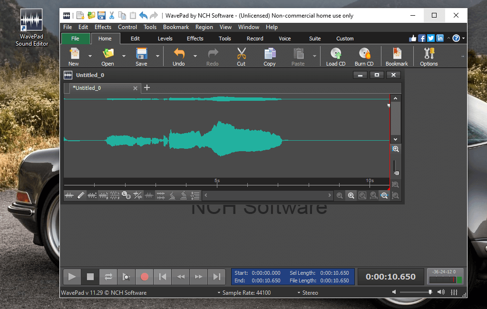Click the list lines icon at the waveform toolbar end

click(x=195, y=195)
